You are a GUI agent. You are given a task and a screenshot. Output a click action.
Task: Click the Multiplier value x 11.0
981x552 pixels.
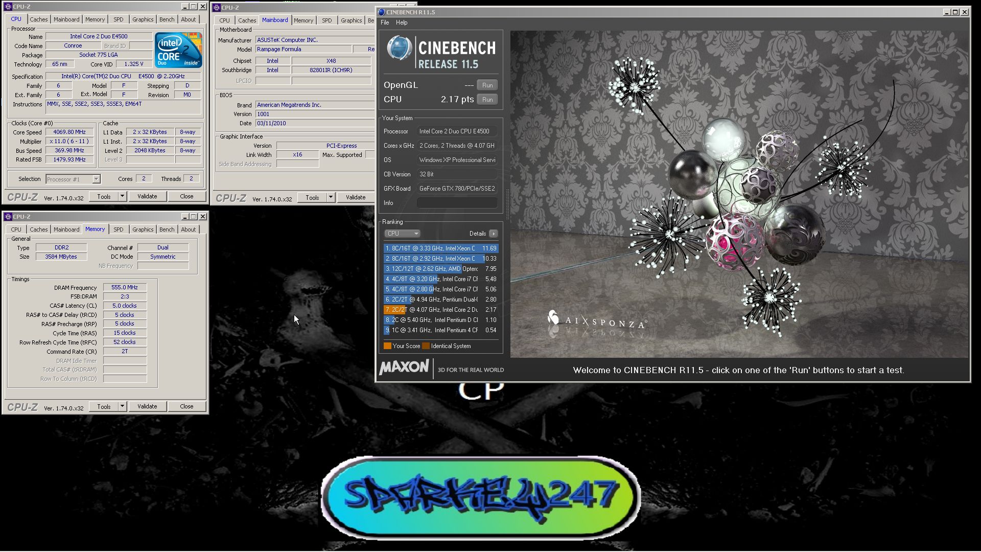(69, 141)
